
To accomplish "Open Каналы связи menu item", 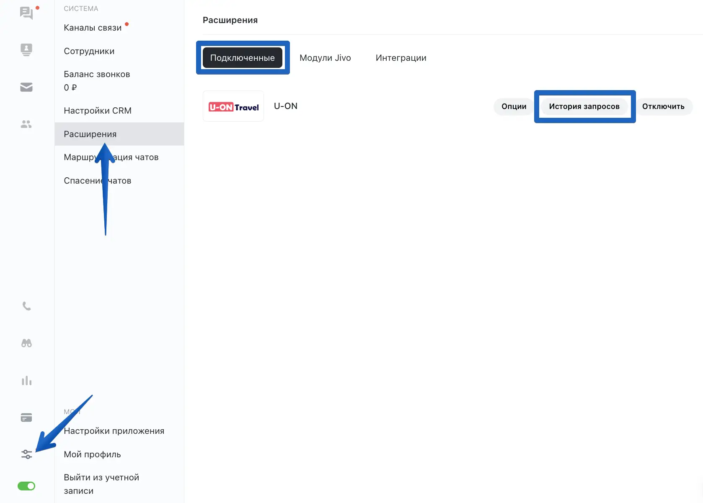I will point(93,28).
